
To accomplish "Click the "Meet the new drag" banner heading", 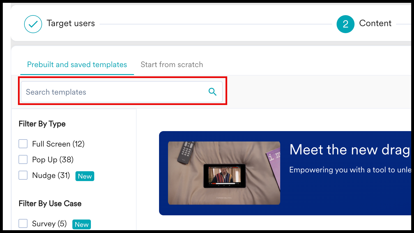I will (349, 150).
